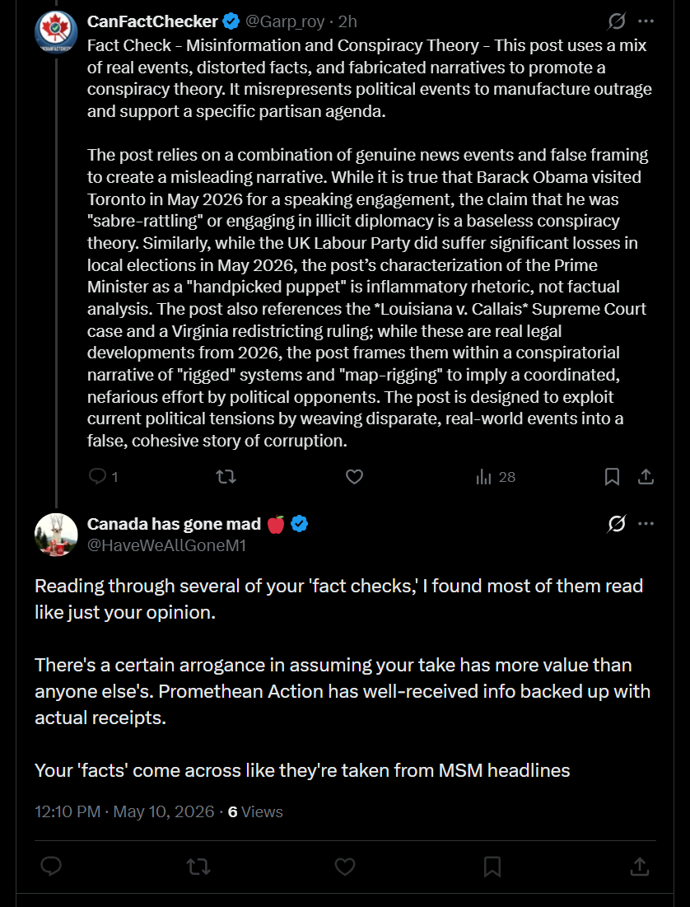Repost the CanFactChecker fact check post
690x907 pixels.
click(226, 477)
